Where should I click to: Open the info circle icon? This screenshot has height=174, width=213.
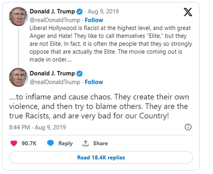click(188, 127)
